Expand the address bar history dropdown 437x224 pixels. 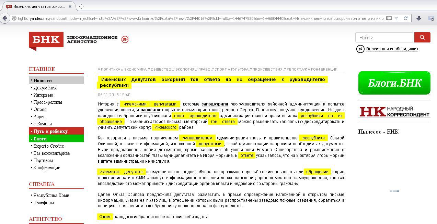(x=396, y=18)
